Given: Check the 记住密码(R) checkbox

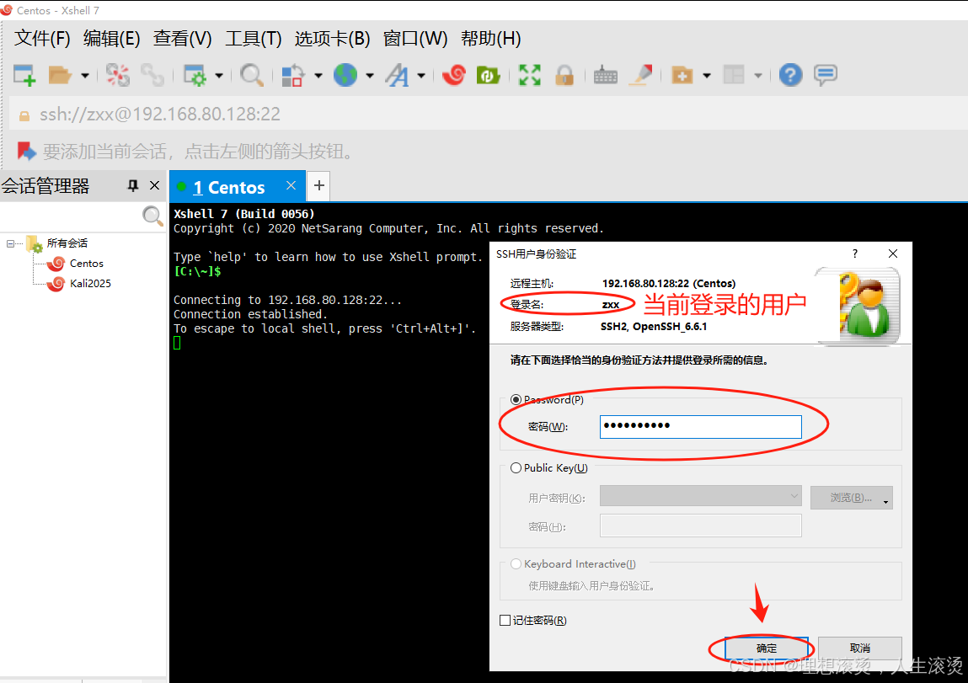Looking at the screenshot, I should [x=505, y=620].
